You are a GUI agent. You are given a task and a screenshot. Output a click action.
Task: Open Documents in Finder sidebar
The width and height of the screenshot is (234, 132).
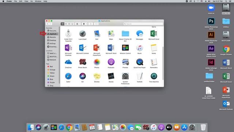click(x=52, y=31)
